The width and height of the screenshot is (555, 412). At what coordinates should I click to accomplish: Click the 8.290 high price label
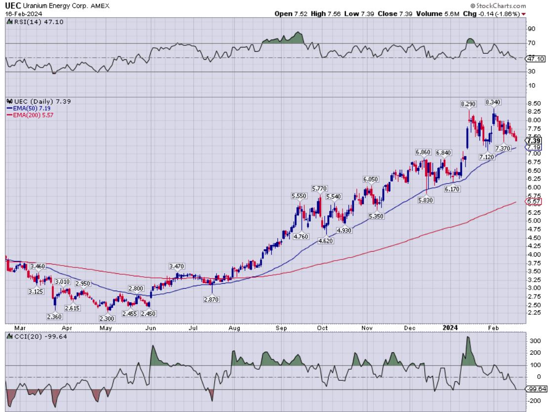(469, 104)
